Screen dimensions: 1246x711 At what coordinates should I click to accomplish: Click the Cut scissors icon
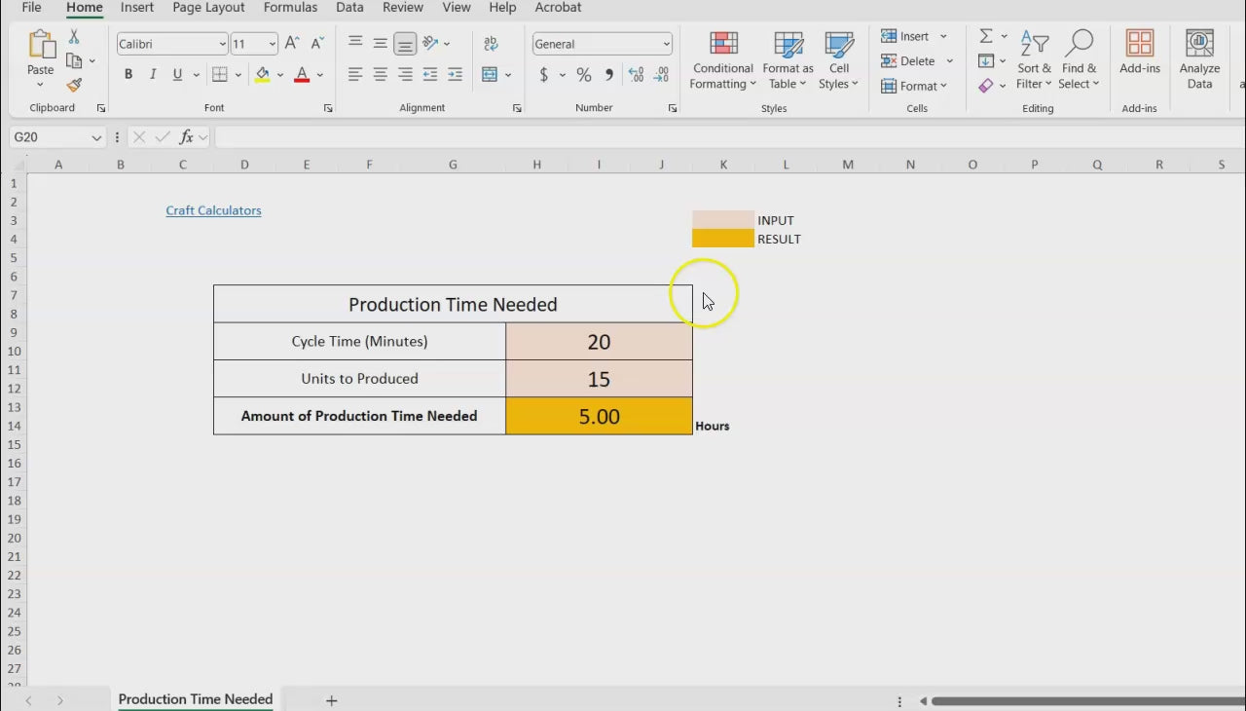[x=74, y=37]
